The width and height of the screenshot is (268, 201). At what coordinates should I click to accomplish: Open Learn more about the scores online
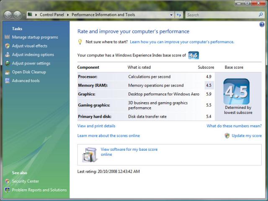pos(108,136)
